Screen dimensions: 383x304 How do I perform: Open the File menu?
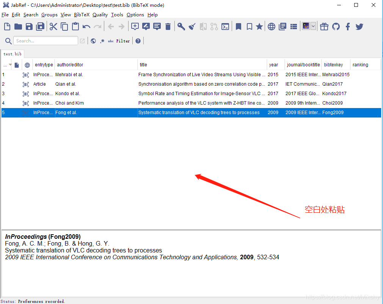5,15
